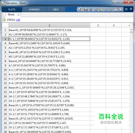Maximize the Variables - tline1 window
This screenshot has width=135, height=133.
[x=121, y=2]
